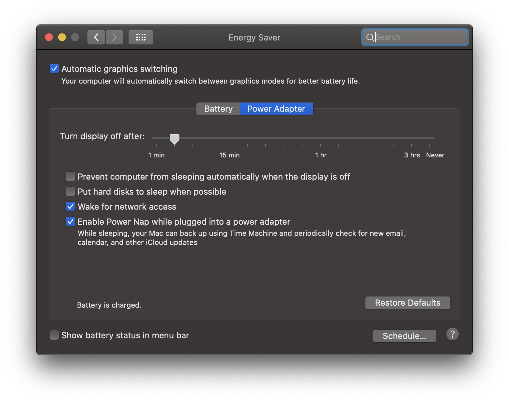Click the Restore Defaults button
Viewport: 509px width, 403px height.
pyautogui.click(x=408, y=303)
